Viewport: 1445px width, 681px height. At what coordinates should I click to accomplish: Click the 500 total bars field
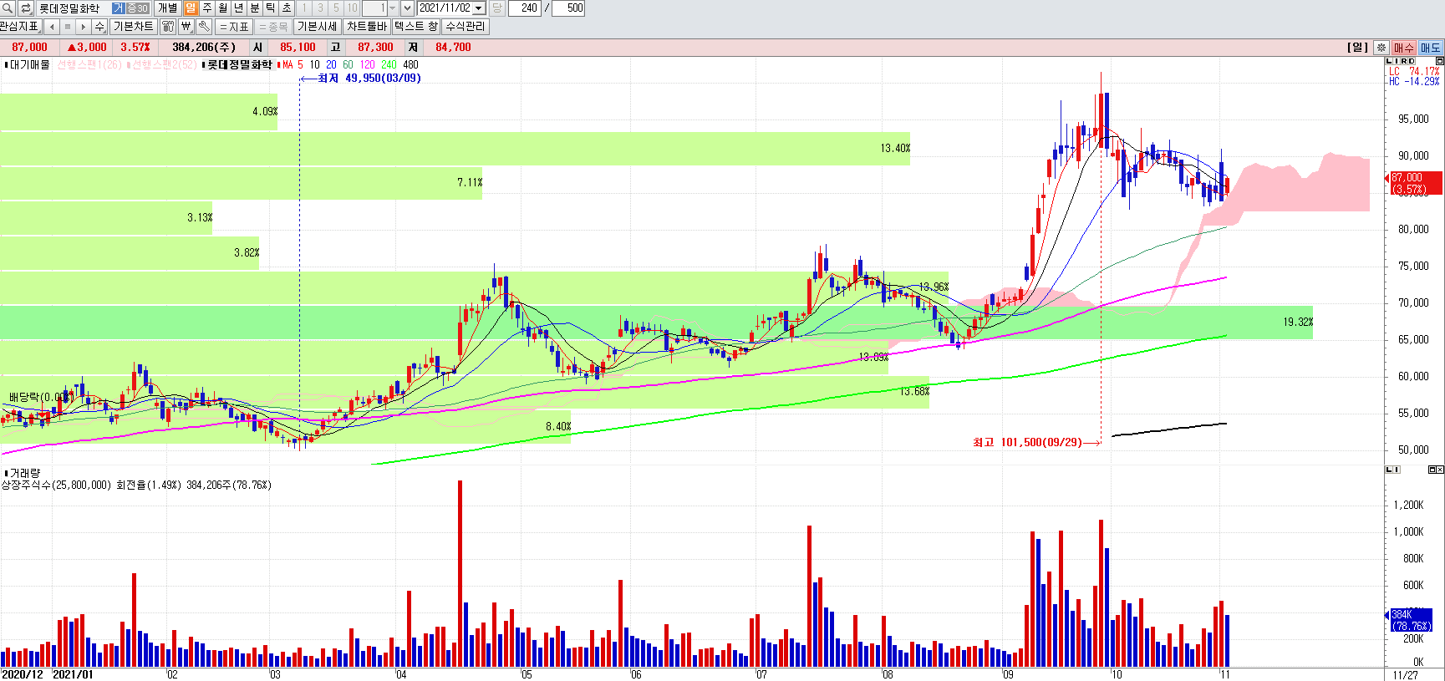tap(568, 8)
